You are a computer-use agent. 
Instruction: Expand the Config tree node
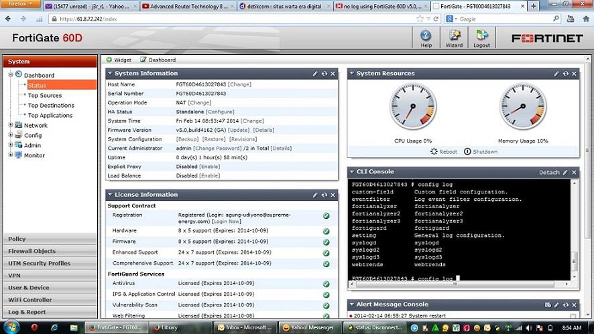[11, 135]
